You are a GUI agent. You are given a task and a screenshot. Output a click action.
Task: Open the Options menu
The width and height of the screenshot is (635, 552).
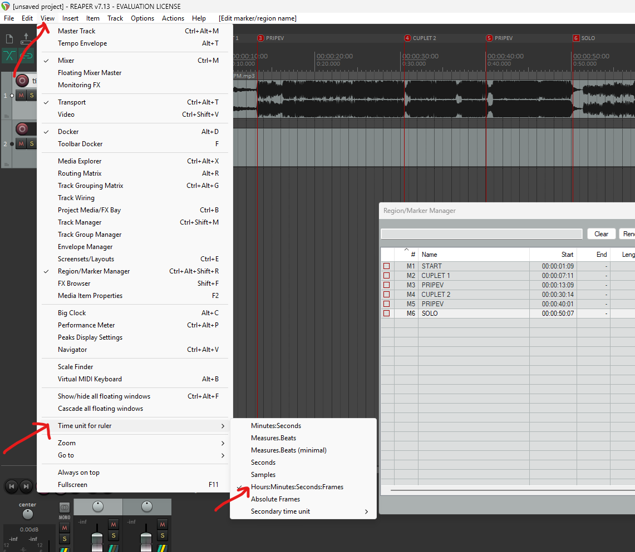click(142, 18)
